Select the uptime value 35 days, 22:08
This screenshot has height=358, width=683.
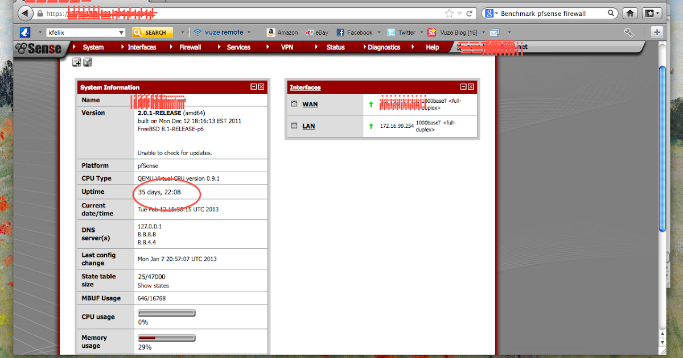pyautogui.click(x=159, y=192)
